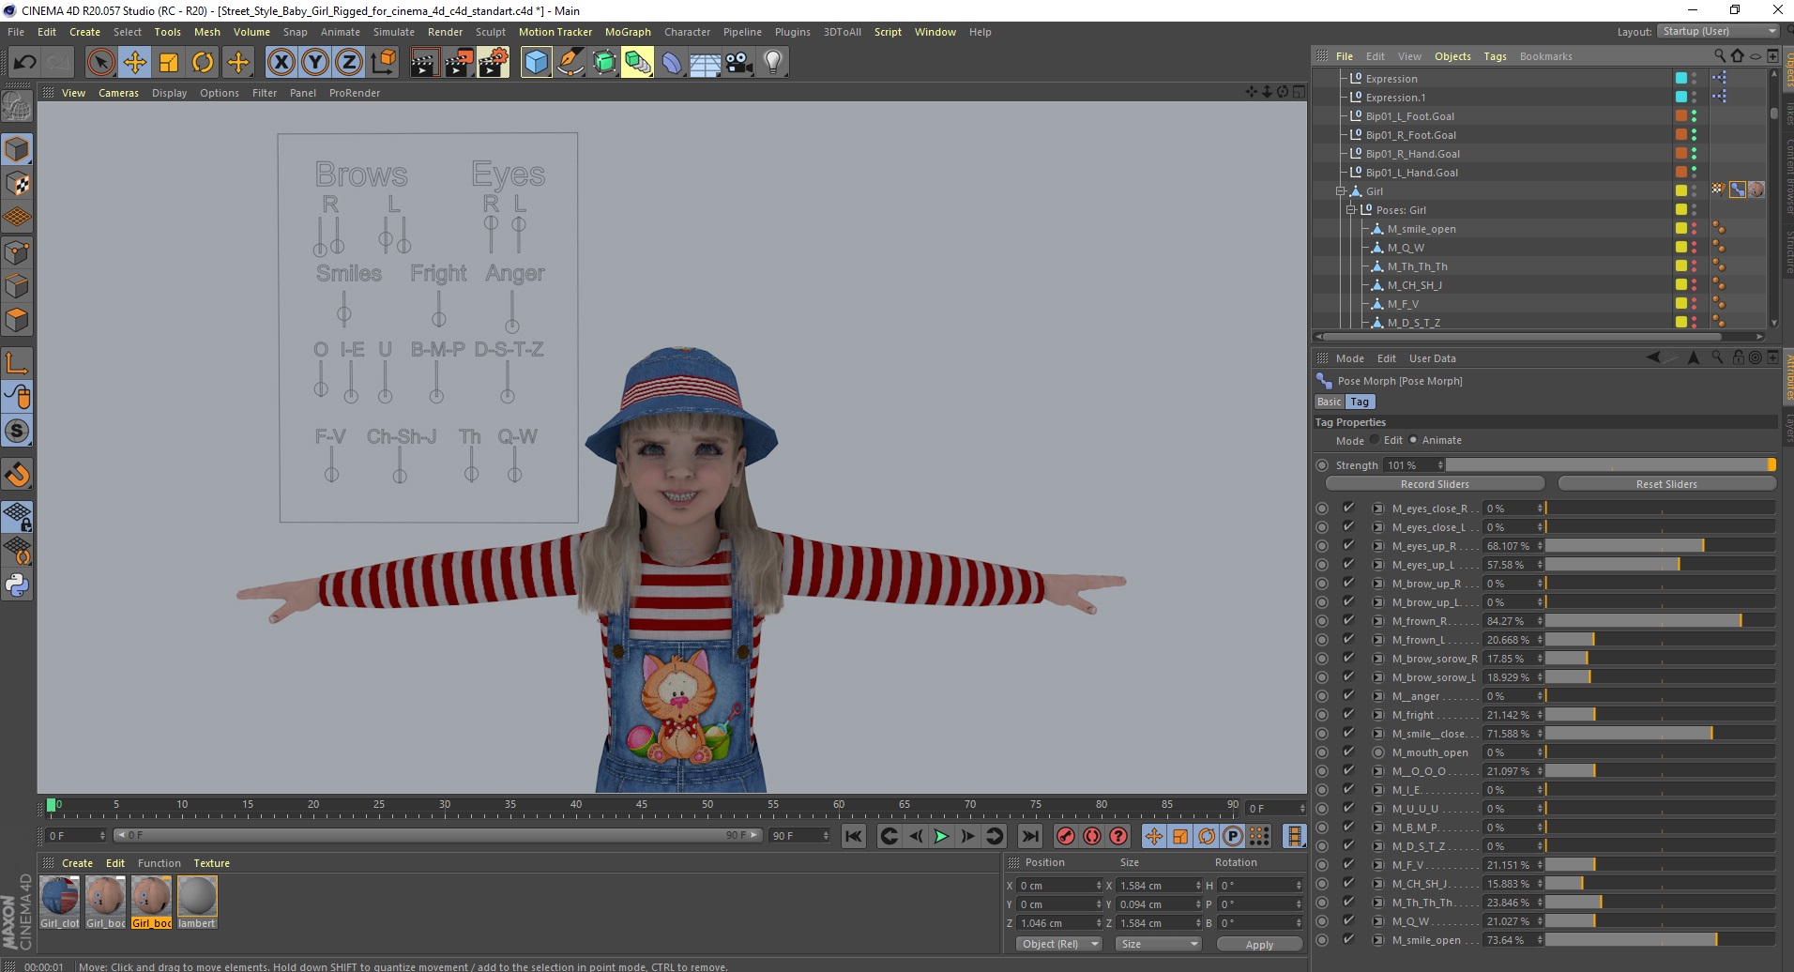The height and width of the screenshot is (972, 1794).
Task: Play animation forward
Action: tap(942, 836)
